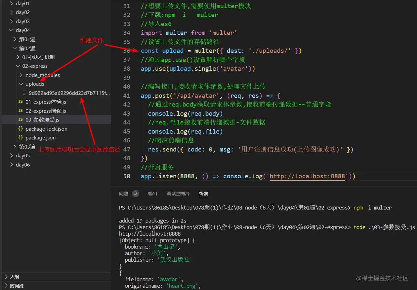Click JS icon of 03-参数接受.js
The width and height of the screenshot is (417, 290).
(x=21, y=120)
